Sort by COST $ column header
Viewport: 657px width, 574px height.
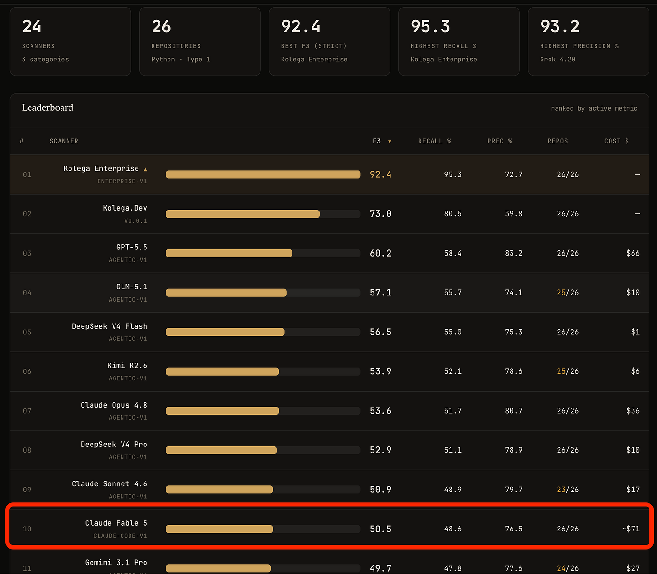617,141
